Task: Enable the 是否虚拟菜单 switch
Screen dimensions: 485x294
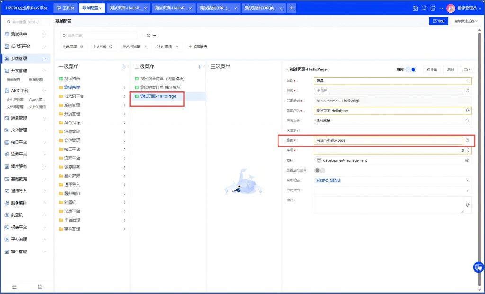Action: click(320, 170)
